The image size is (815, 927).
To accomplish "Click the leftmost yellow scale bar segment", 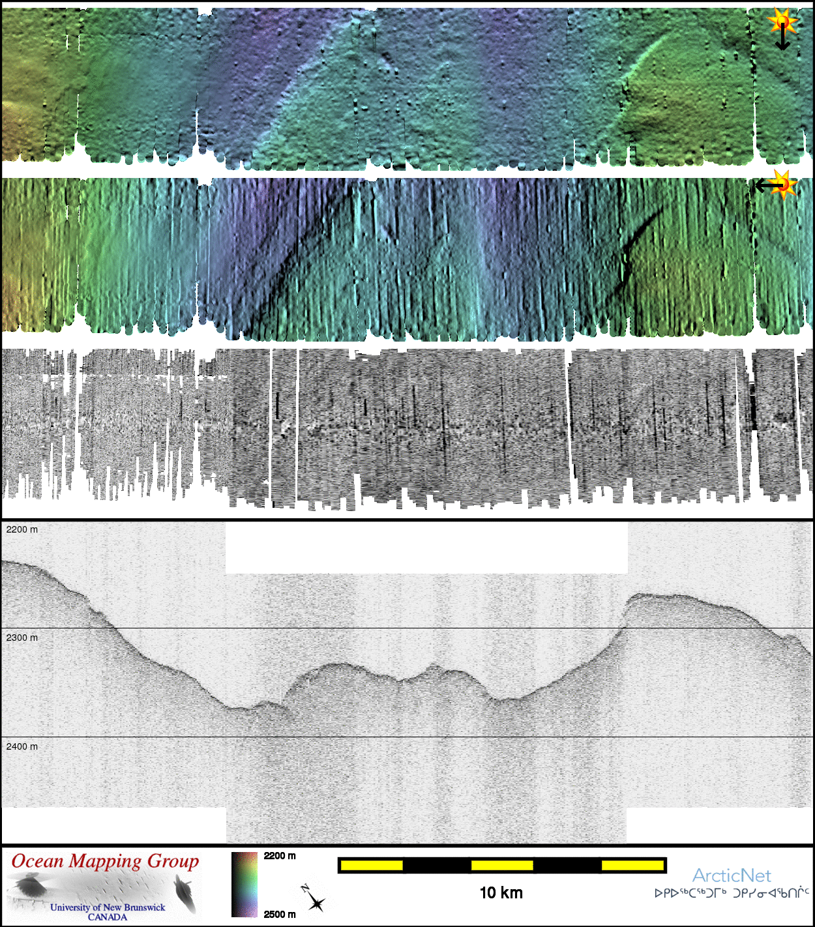I will [371, 865].
